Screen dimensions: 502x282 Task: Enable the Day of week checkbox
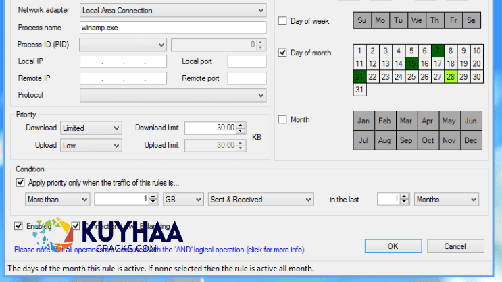click(x=282, y=22)
